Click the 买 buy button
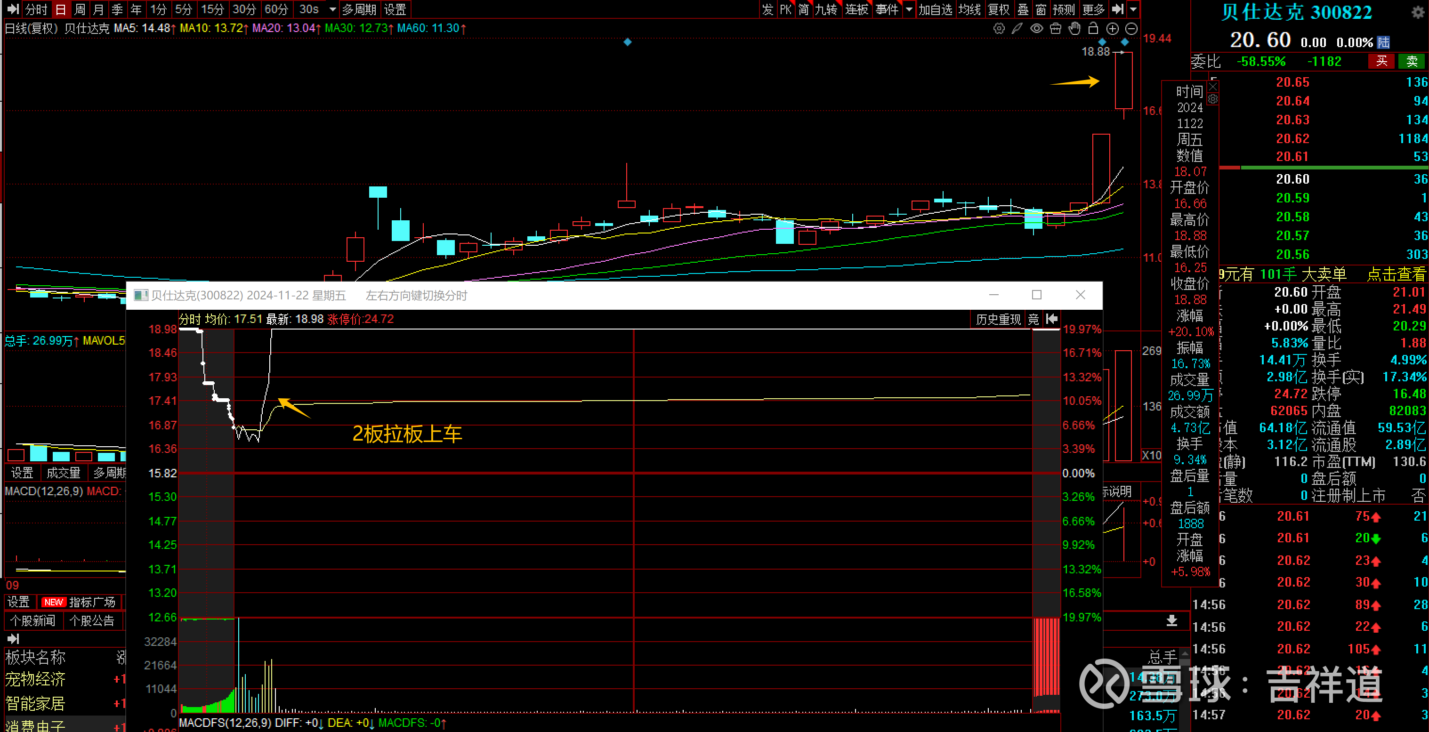 tap(1382, 61)
